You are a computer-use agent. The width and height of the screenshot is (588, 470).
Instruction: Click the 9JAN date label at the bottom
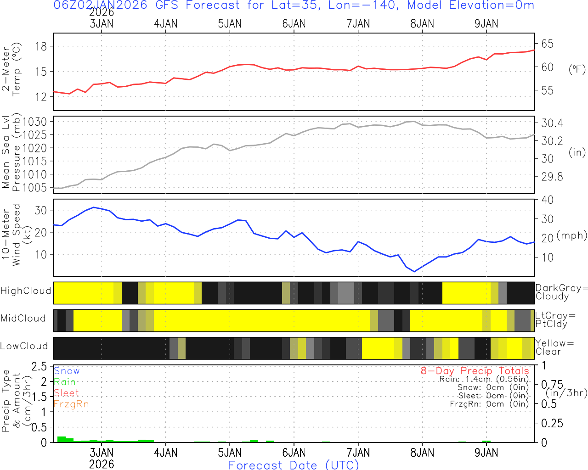486,453
